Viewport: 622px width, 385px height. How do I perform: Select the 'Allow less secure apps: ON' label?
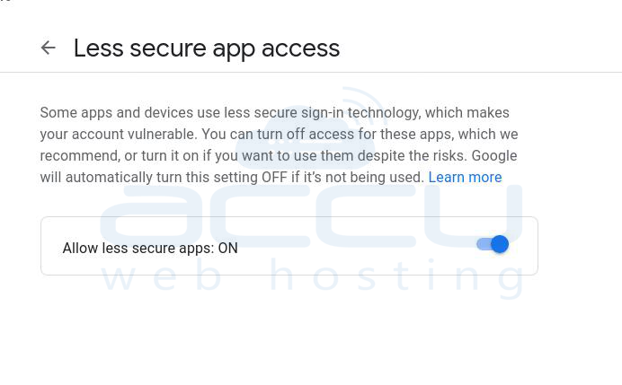tap(150, 248)
